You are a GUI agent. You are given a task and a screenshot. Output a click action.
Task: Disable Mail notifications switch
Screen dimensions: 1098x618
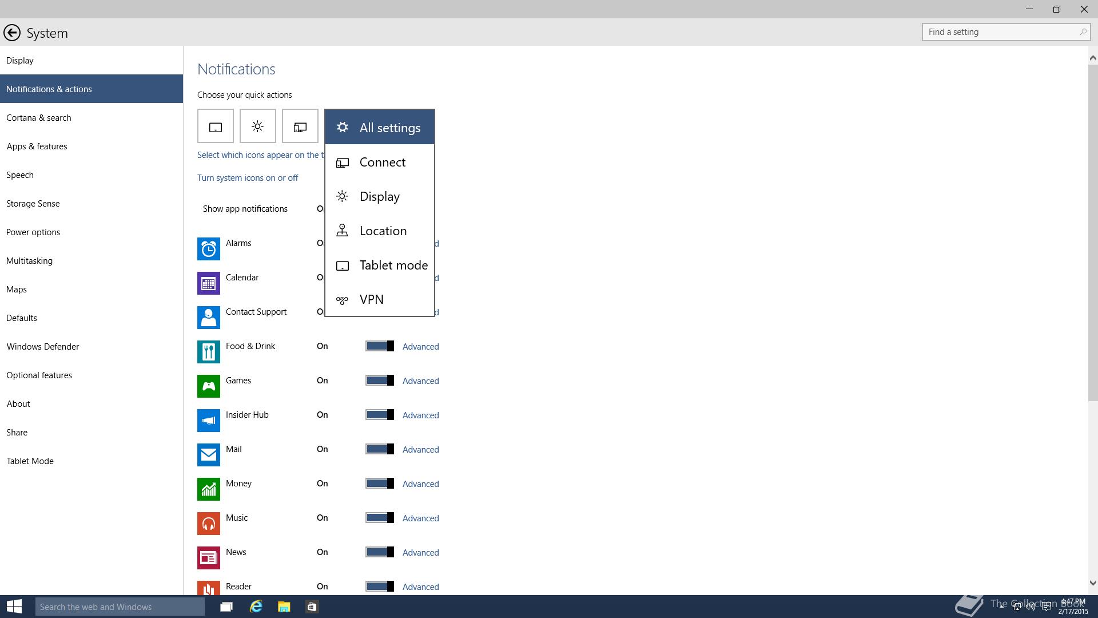click(x=380, y=449)
